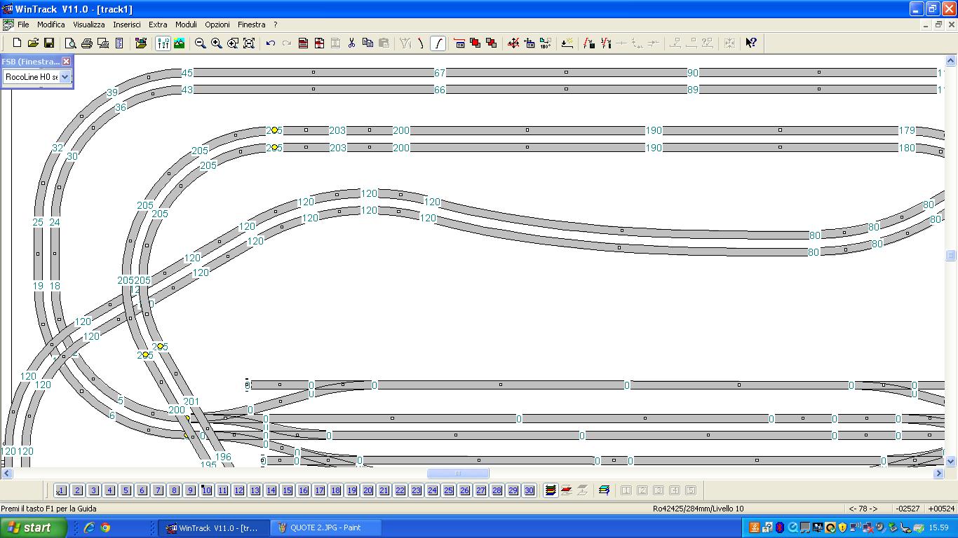Open the File menu
The height and width of the screenshot is (538, 958).
23,25
